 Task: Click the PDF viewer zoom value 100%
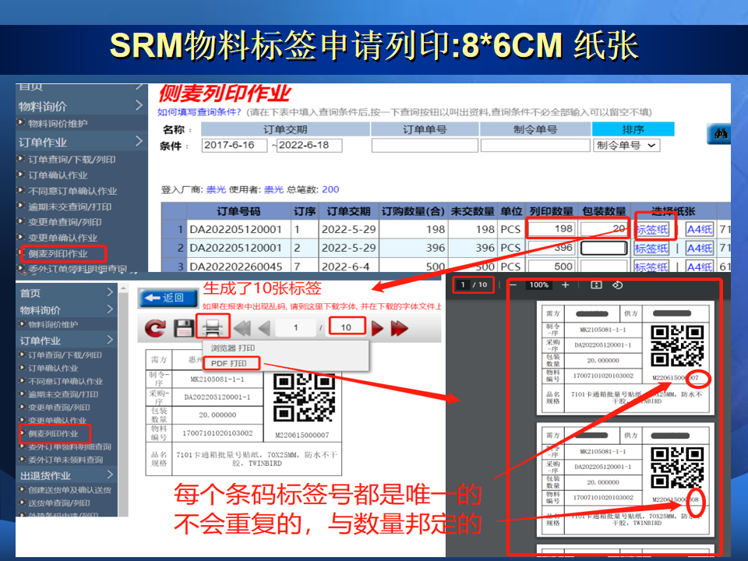pos(539,285)
